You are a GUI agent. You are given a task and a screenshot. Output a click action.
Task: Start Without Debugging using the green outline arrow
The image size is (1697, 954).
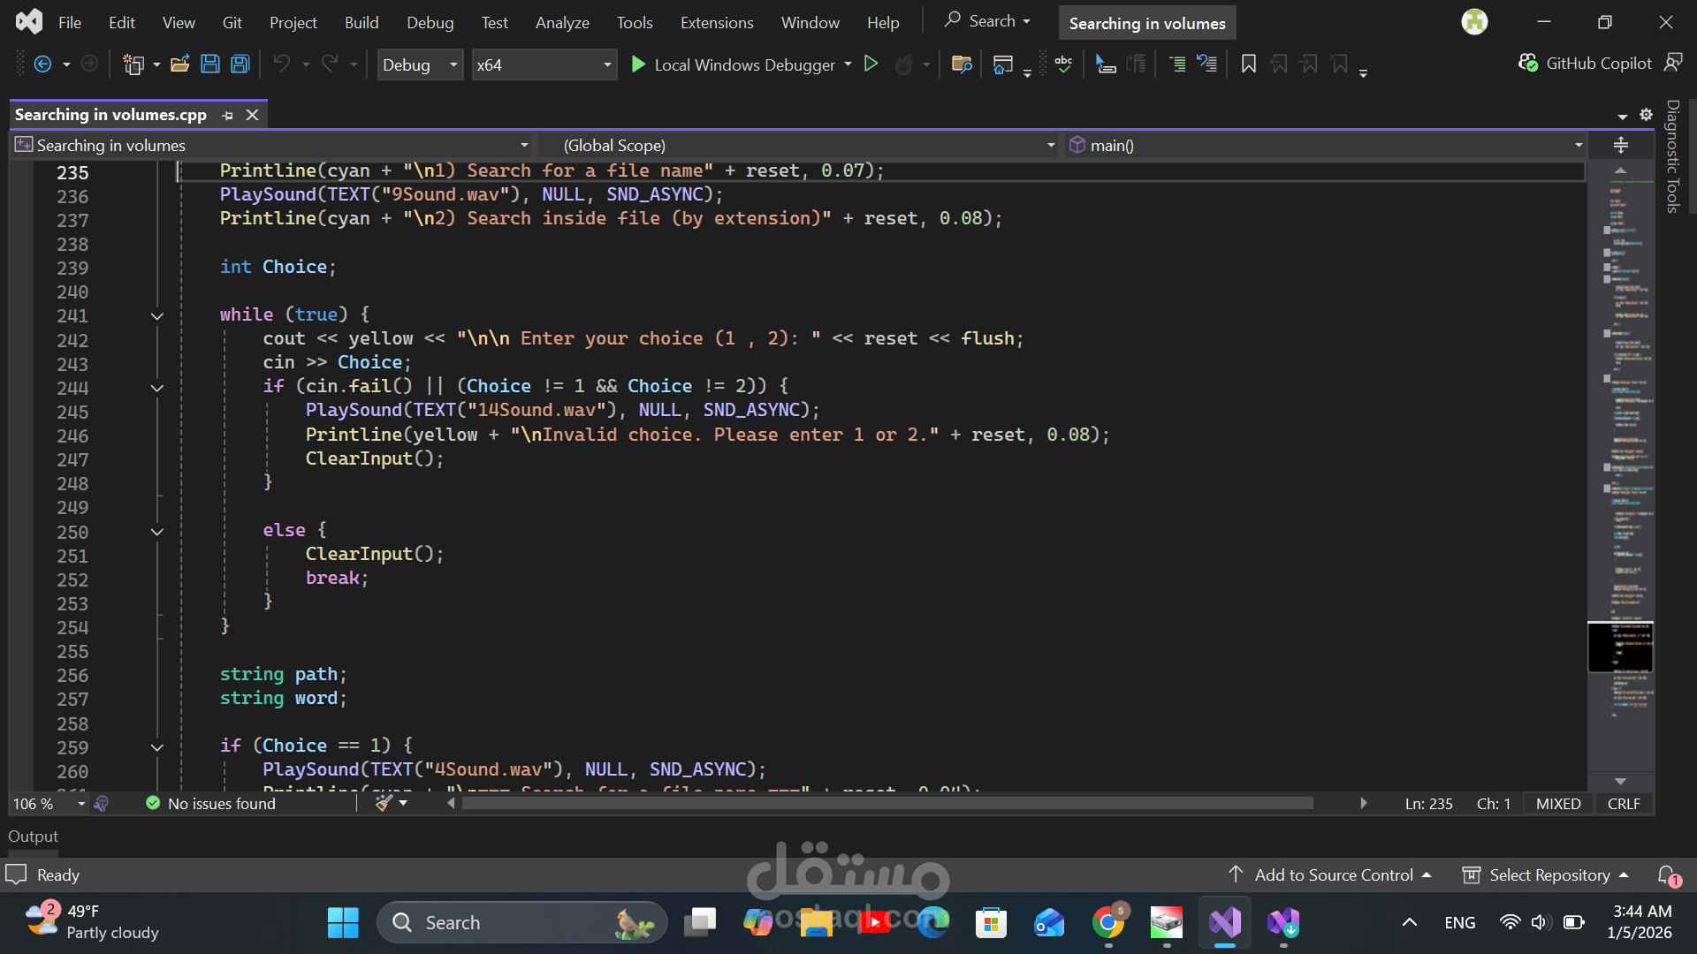(871, 64)
